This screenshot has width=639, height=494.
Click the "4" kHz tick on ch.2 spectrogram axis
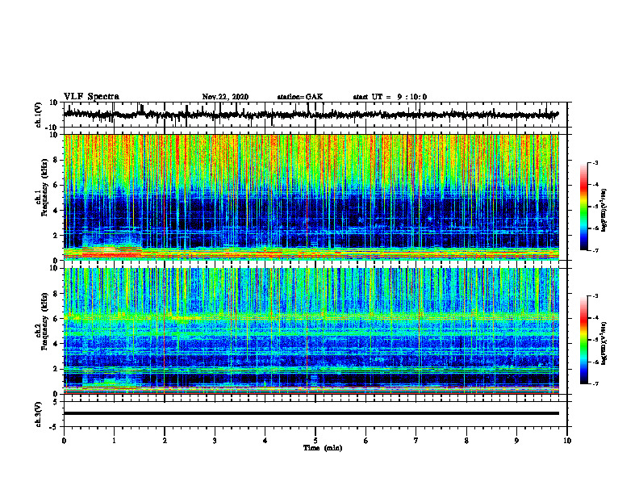pyautogui.click(x=56, y=344)
